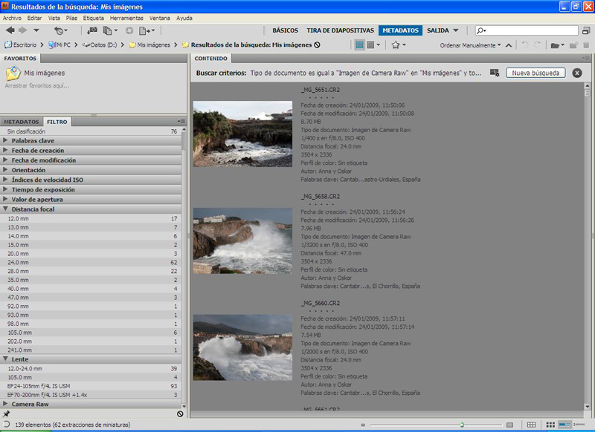Switch to the BÁSICOS workspace
Image resolution: width=595 pixels, height=432 pixels.
[286, 30]
